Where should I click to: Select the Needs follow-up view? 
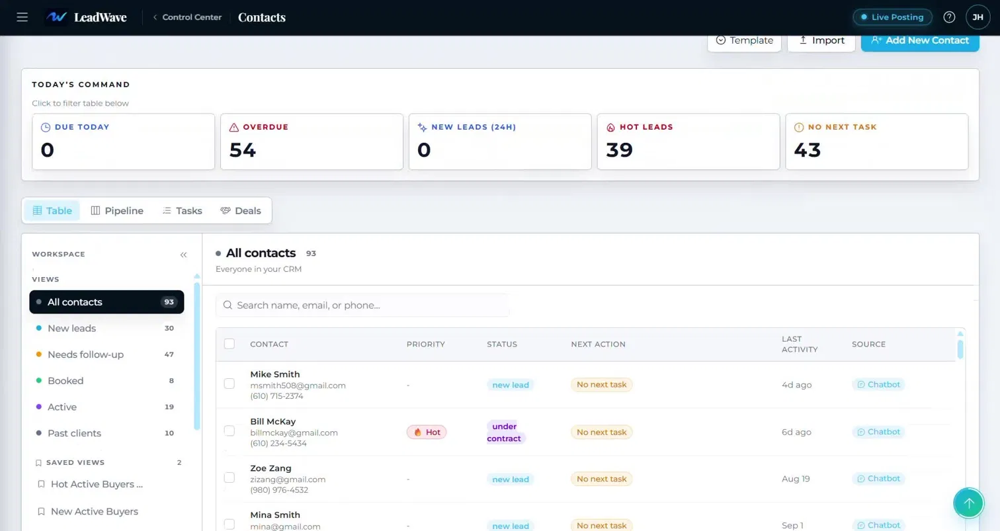coord(106,354)
